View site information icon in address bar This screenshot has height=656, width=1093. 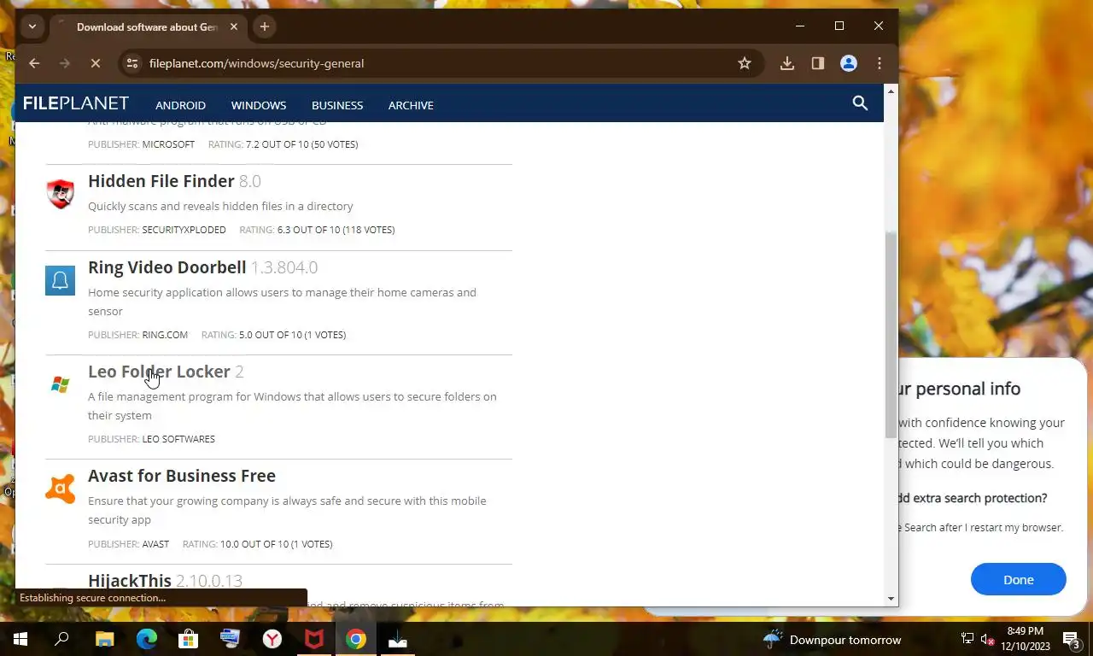(131, 63)
